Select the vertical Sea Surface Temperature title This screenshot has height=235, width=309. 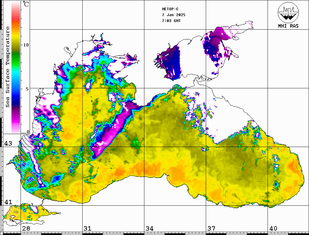pyautogui.click(x=8, y=67)
